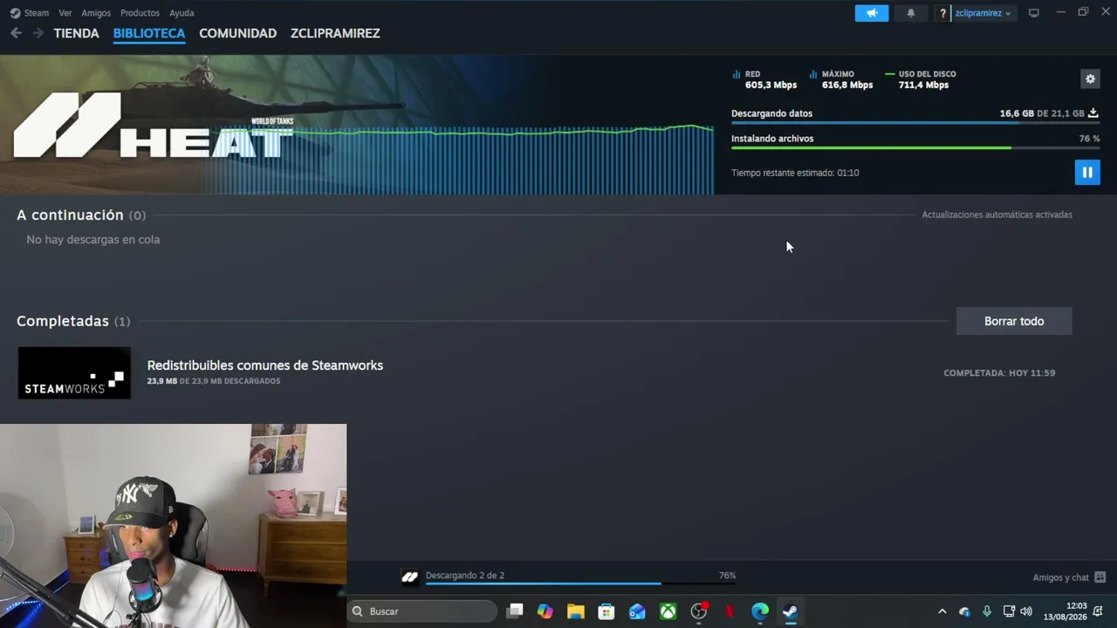Open the Productos menu
This screenshot has width=1117, height=628.
point(140,13)
